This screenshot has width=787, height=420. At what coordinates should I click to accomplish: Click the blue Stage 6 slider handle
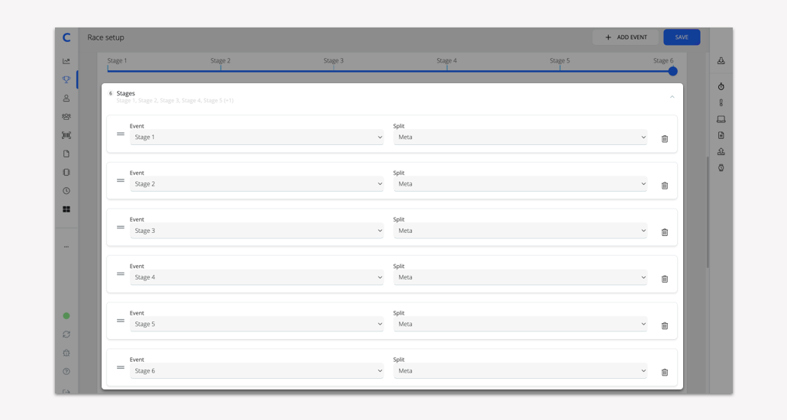coord(673,71)
